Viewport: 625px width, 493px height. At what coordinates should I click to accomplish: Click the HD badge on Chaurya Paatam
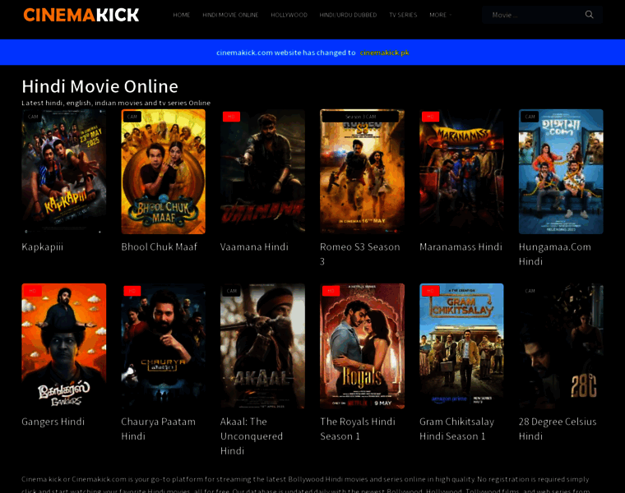point(132,291)
